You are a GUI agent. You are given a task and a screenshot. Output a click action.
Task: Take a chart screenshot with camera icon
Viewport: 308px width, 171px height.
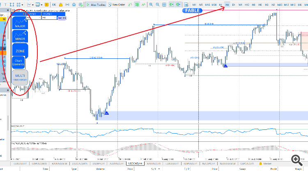(186, 5)
